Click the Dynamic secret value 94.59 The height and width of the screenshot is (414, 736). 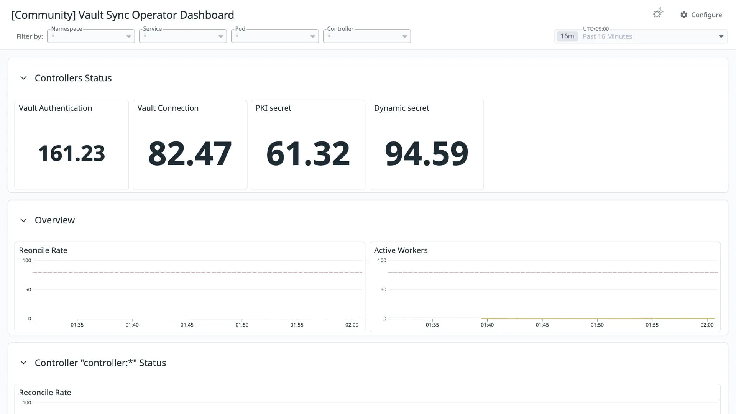pyautogui.click(x=426, y=153)
